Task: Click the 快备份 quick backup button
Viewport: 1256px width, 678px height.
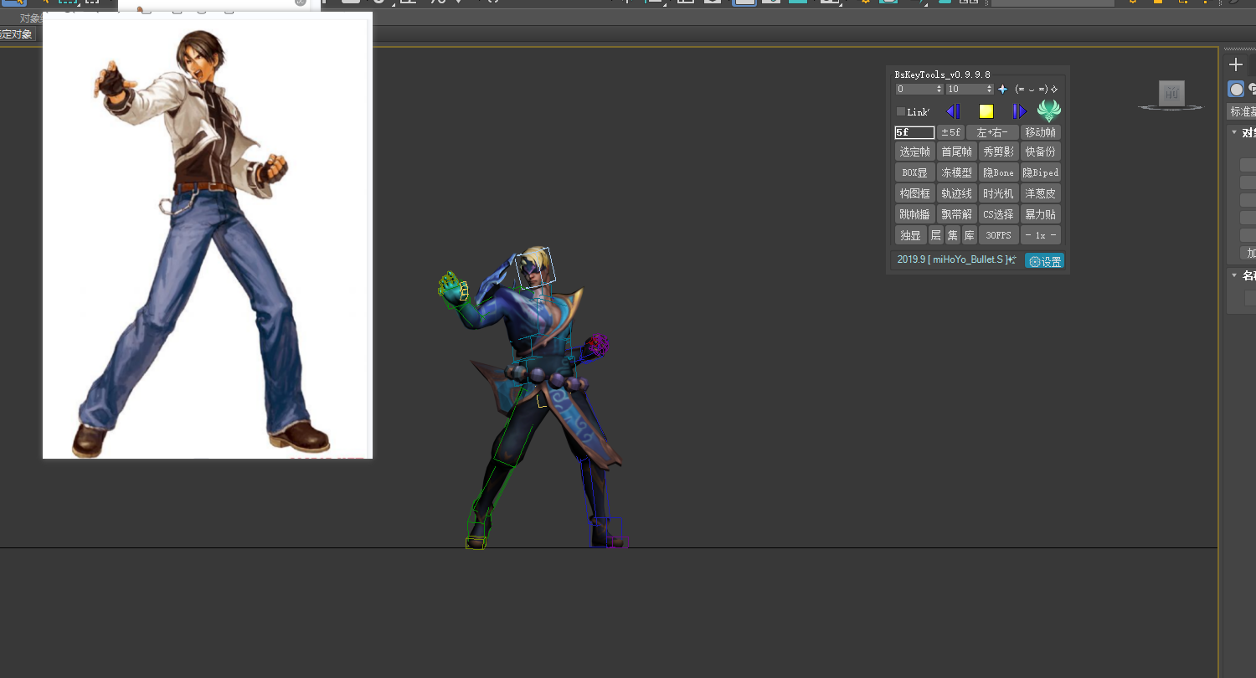Action: [1041, 152]
